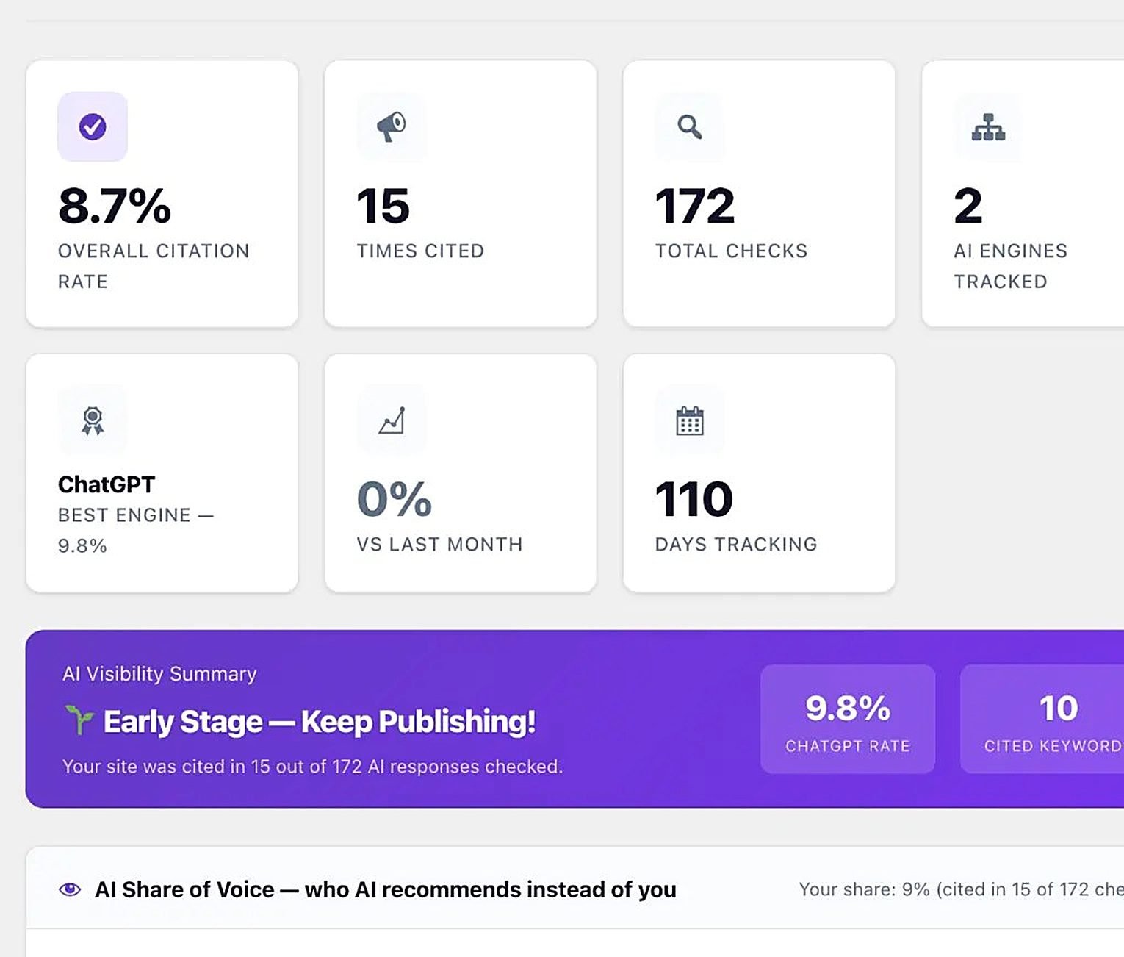Click the seedling icon in visibility summary
Image resolution: width=1124 pixels, height=957 pixels.
coord(79,720)
